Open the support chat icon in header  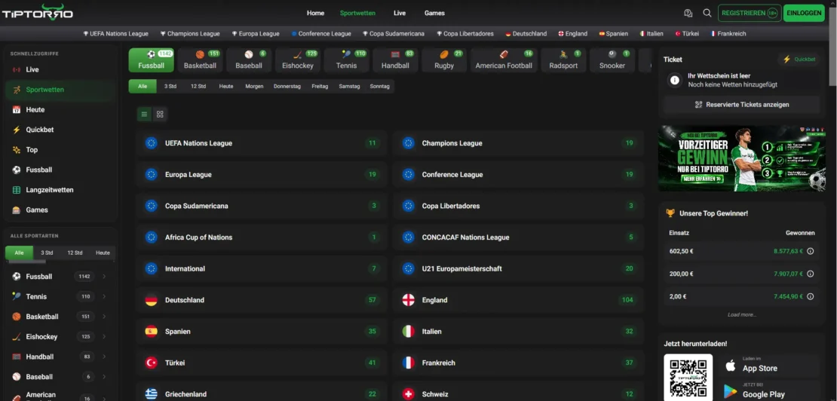[688, 13]
